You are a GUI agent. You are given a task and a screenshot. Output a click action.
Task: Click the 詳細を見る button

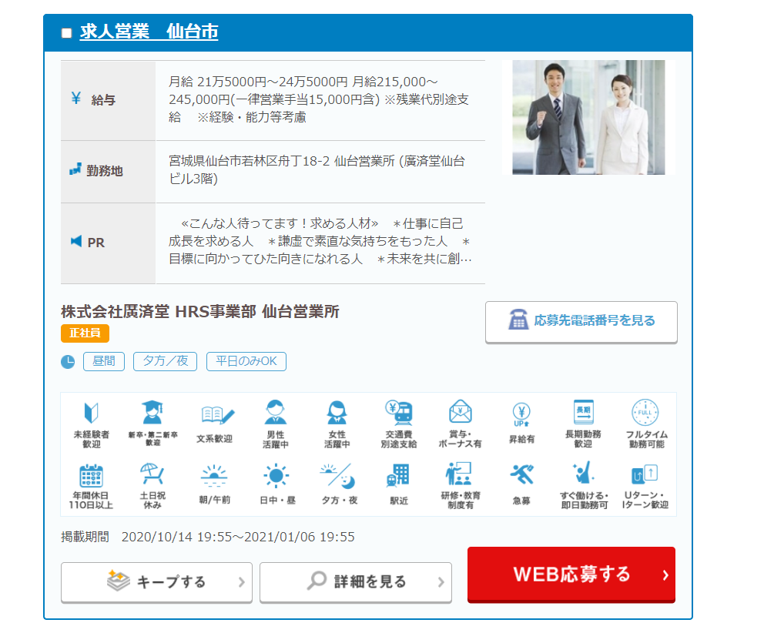click(x=356, y=582)
